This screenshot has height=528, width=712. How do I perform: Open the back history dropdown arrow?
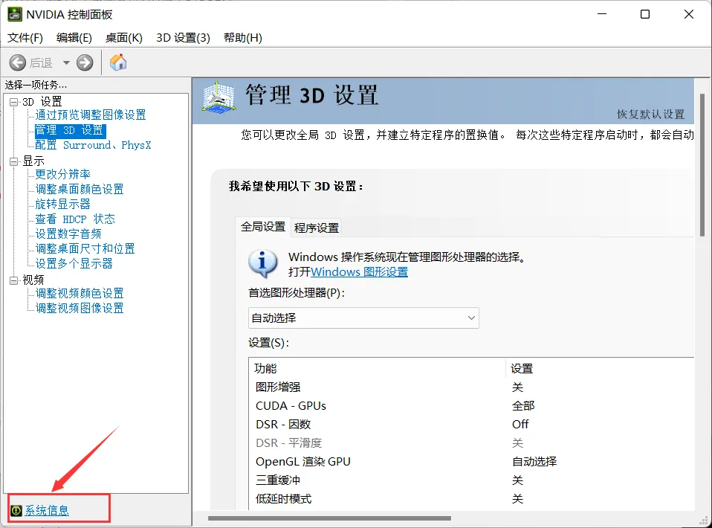66,62
